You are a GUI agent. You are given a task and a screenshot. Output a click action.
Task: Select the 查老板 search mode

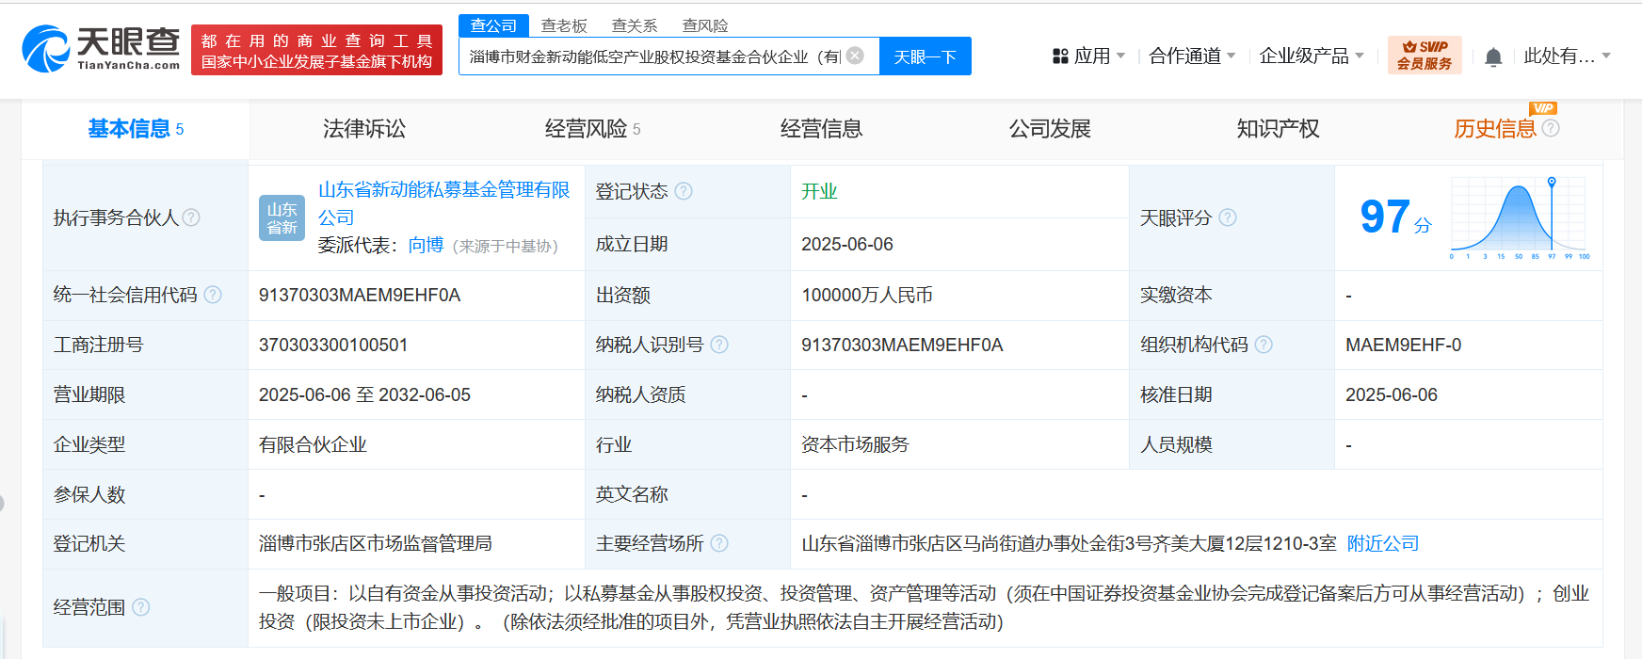[564, 25]
